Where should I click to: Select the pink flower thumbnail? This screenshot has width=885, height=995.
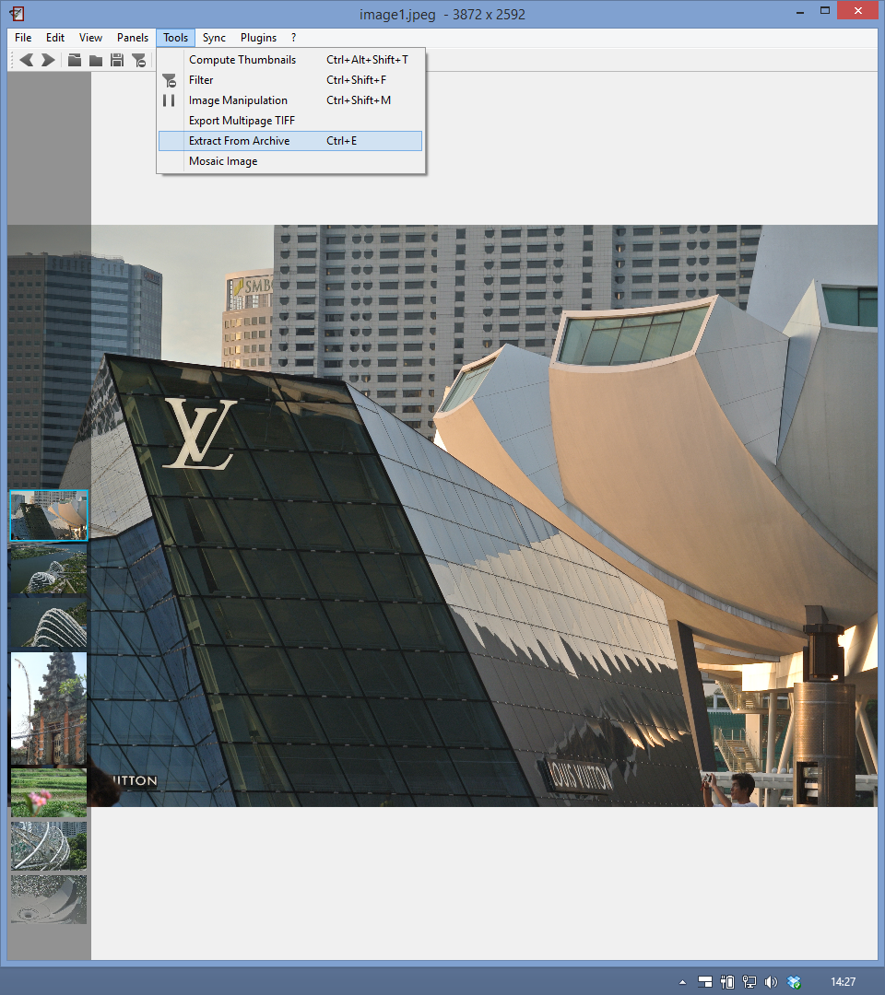coord(49,792)
